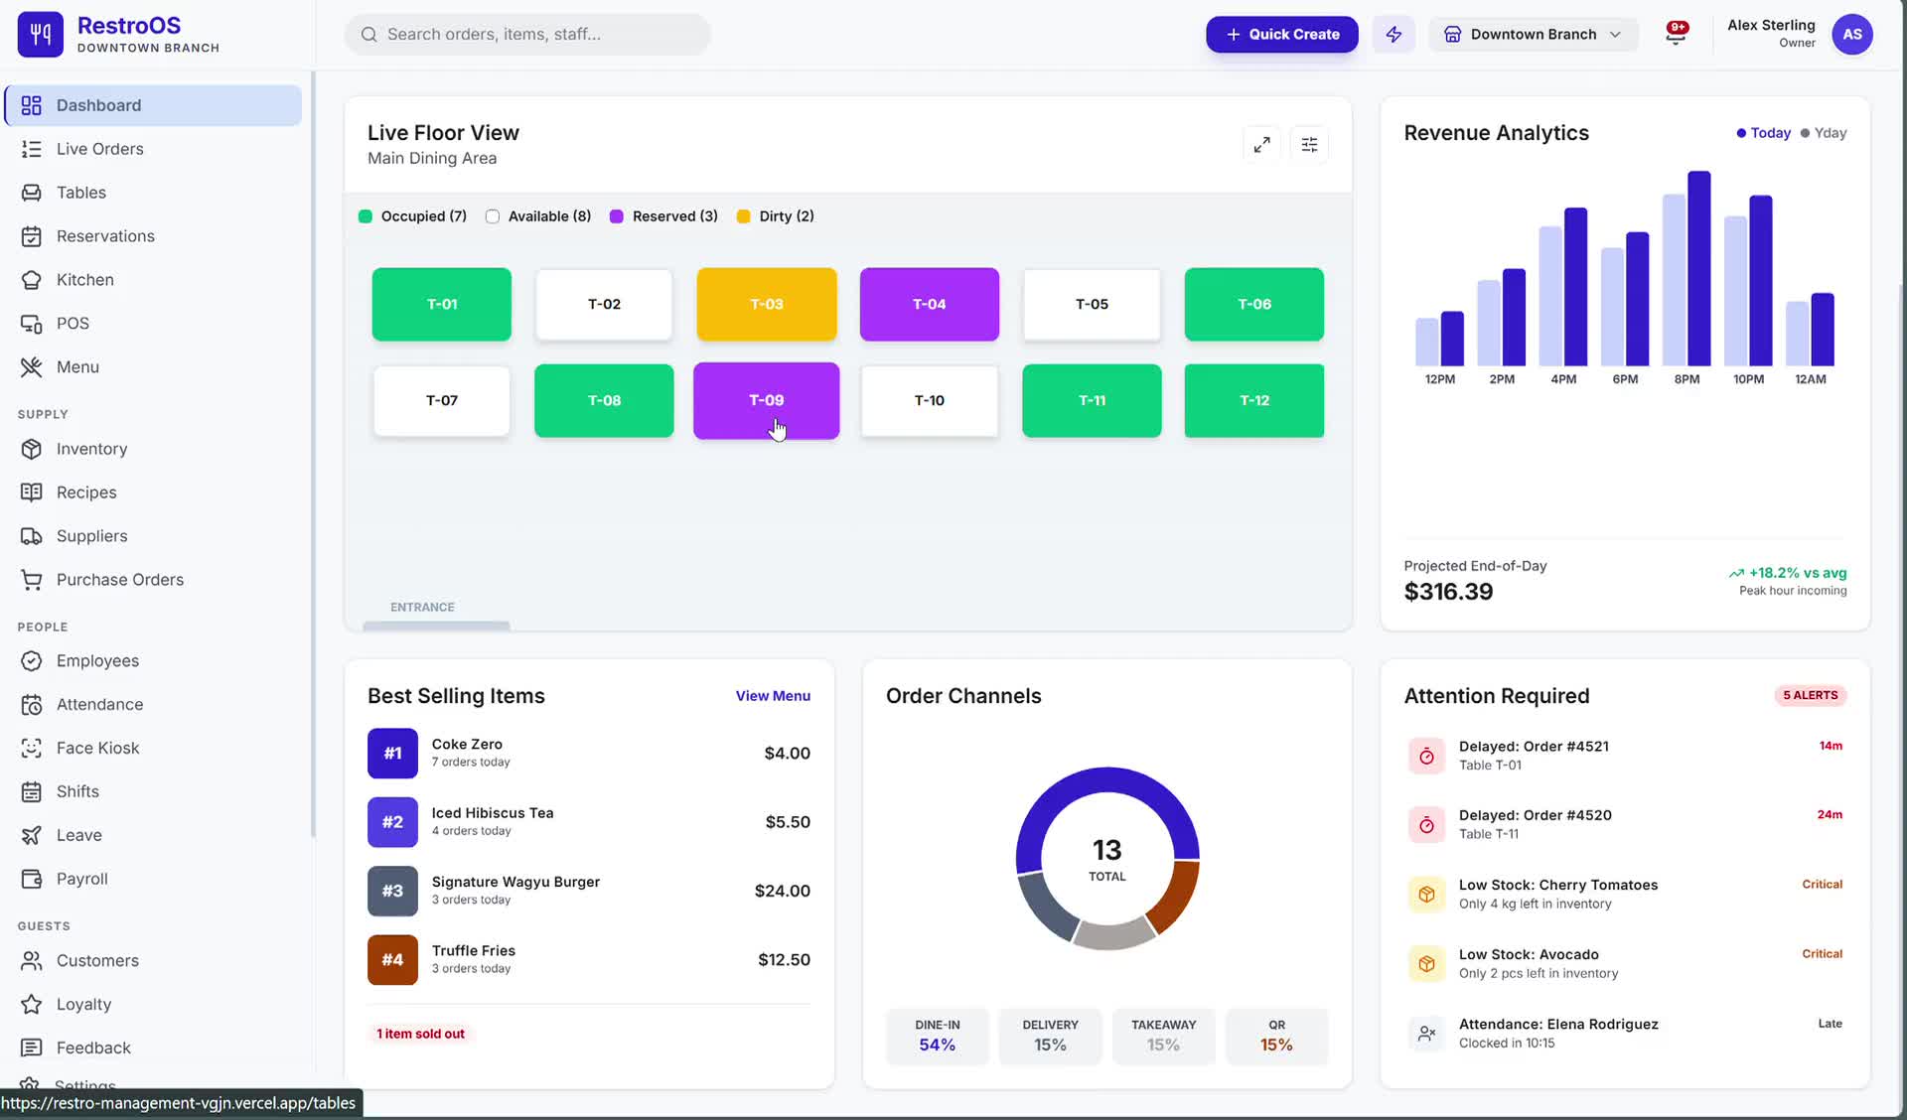The height and width of the screenshot is (1120, 1907).
Task: Click the search orders, items, staff field
Action: (x=527, y=34)
